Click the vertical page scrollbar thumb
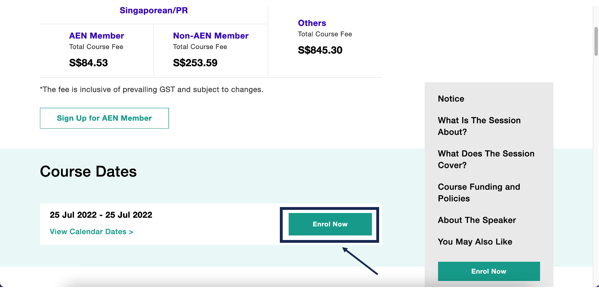599x288 pixels. 596,41
